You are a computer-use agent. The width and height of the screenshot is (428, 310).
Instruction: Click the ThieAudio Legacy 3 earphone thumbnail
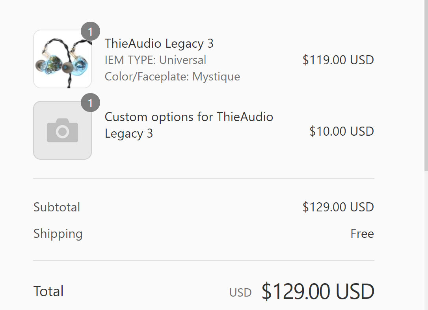[x=63, y=59]
